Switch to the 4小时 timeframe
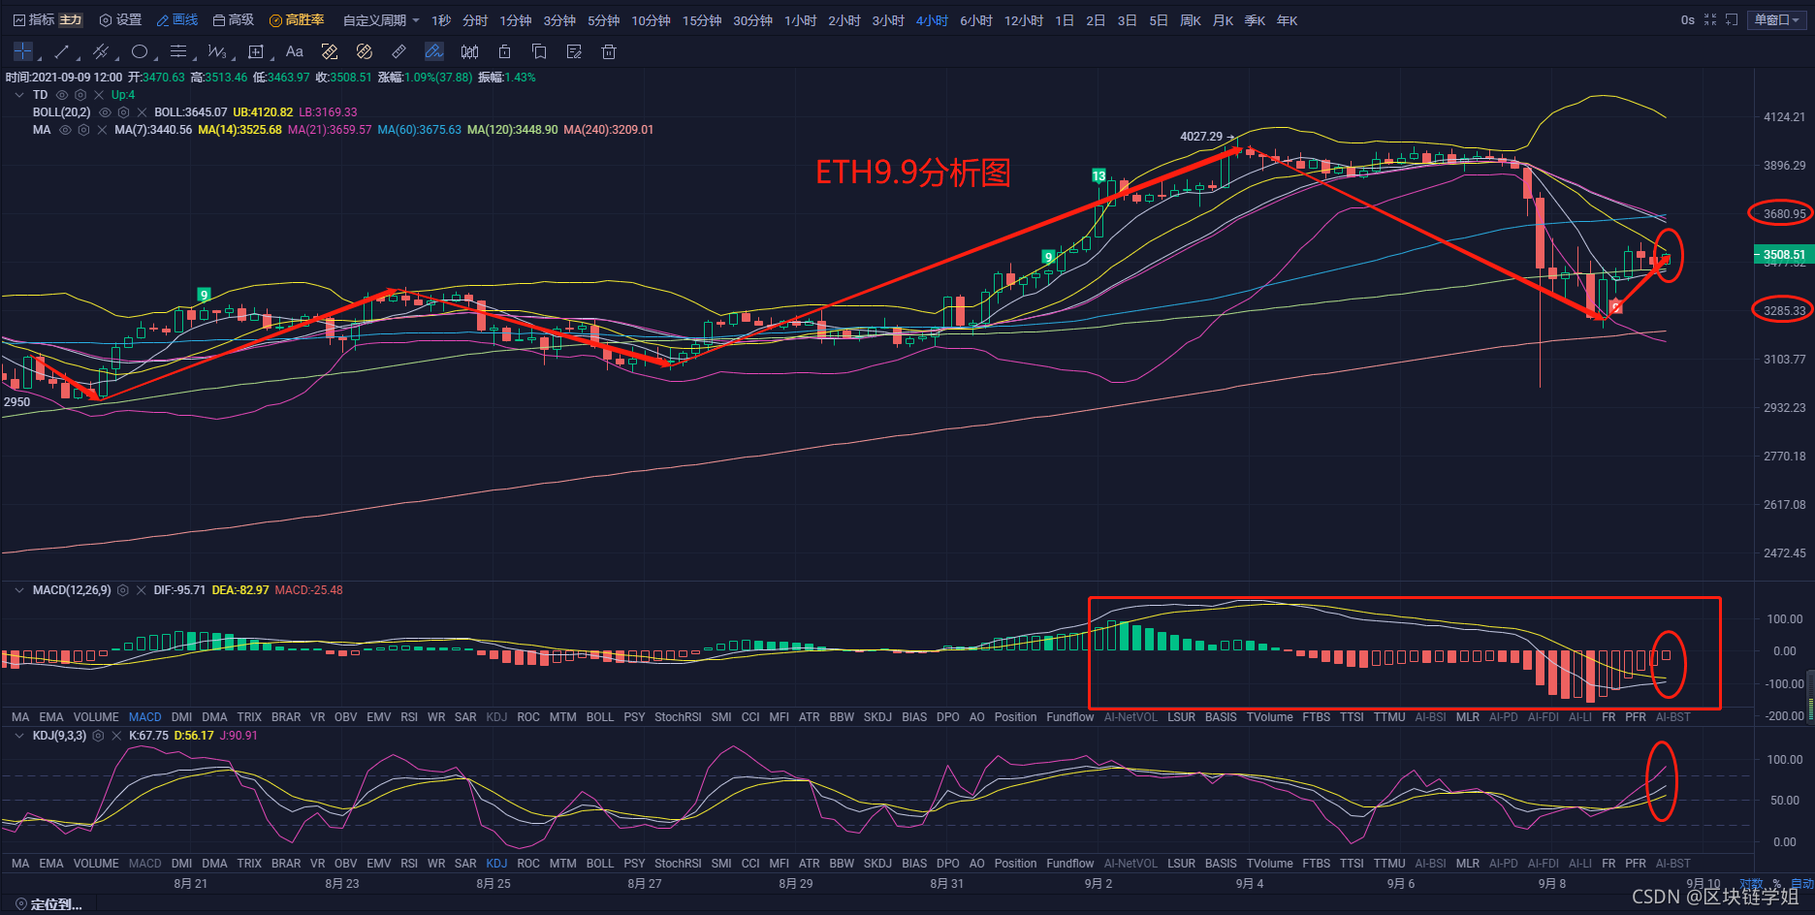Screen dimensions: 1815x915 pyautogui.click(x=932, y=20)
